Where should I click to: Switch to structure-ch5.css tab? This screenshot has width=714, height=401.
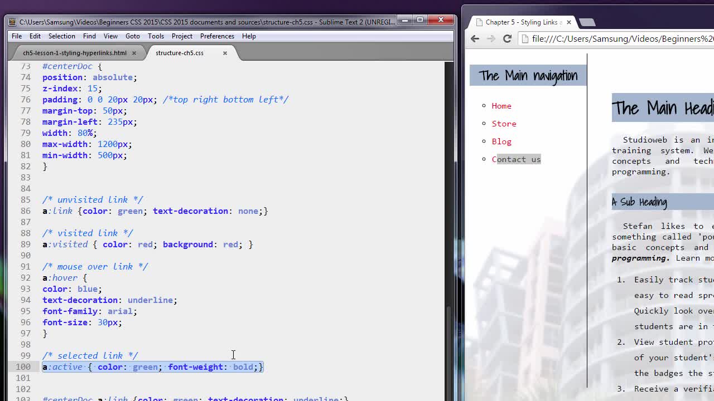[x=180, y=53]
